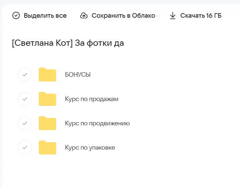
Task: Tick the checkbox next to БОНУСЫ
Action: (25, 75)
